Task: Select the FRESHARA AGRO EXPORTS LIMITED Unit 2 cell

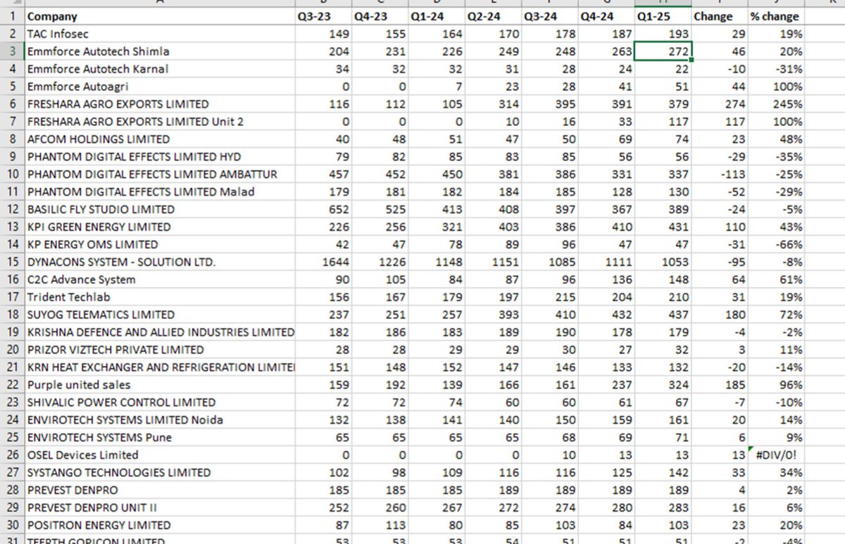Action: pos(160,122)
